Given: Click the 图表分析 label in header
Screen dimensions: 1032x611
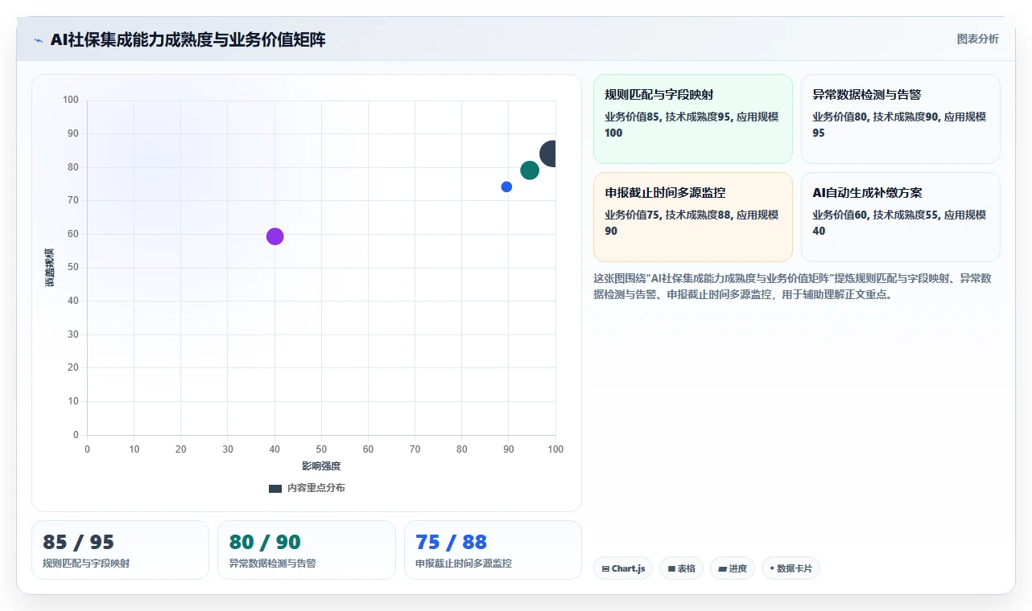Looking at the screenshot, I should click(977, 39).
